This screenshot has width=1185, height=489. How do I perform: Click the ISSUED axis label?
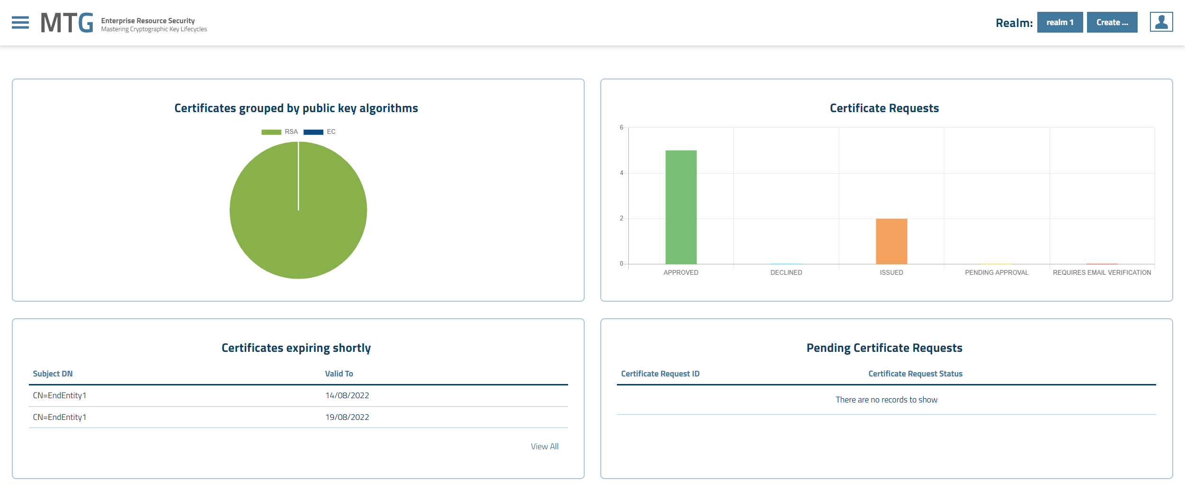(891, 273)
